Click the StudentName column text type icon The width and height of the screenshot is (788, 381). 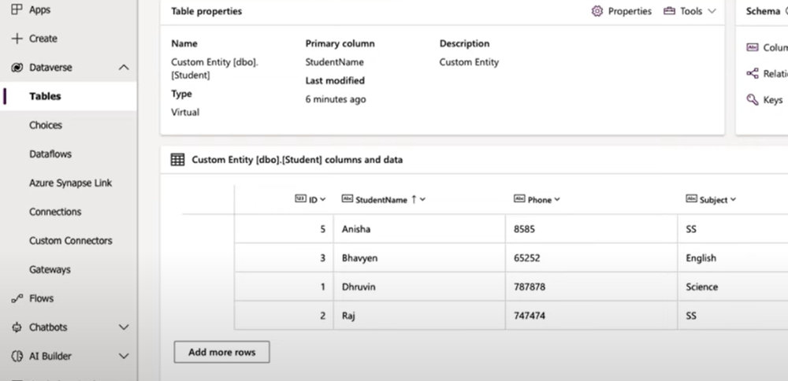tap(347, 199)
